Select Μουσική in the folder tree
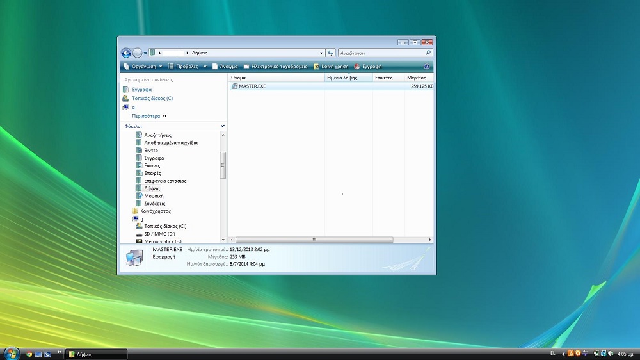This screenshot has height=360, width=640. (154, 196)
